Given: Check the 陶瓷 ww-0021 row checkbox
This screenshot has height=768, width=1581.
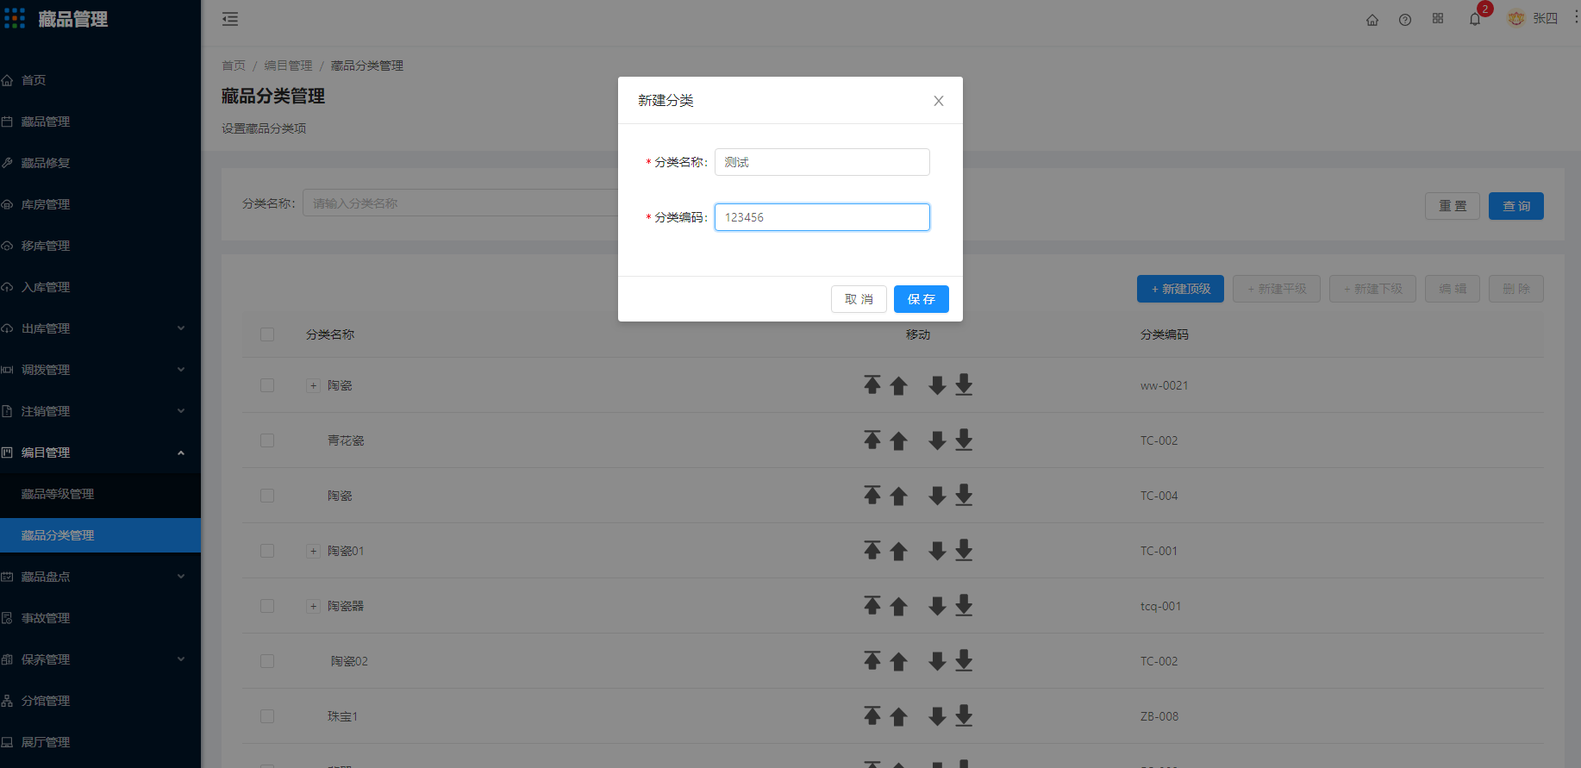Looking at the screenshot, I should pos(267,385).
